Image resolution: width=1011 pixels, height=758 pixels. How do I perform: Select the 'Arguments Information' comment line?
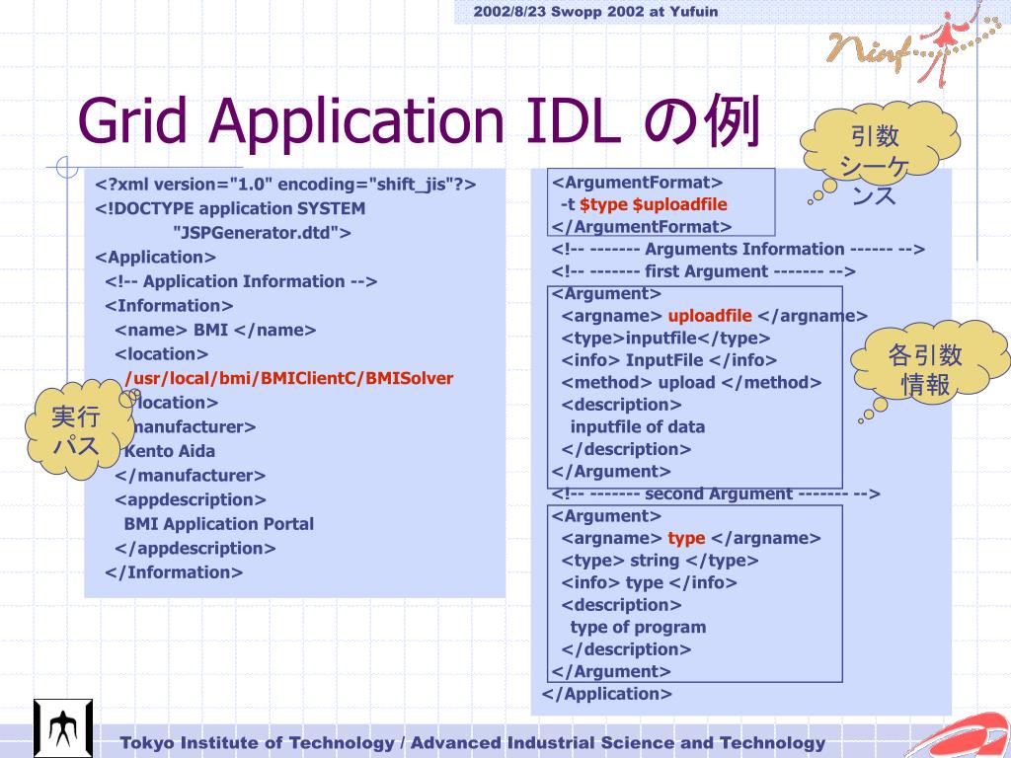point(739,250)
